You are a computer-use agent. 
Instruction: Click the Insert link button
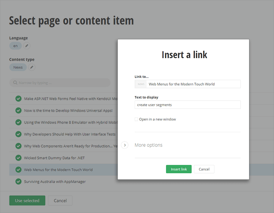tap(179, 169)
